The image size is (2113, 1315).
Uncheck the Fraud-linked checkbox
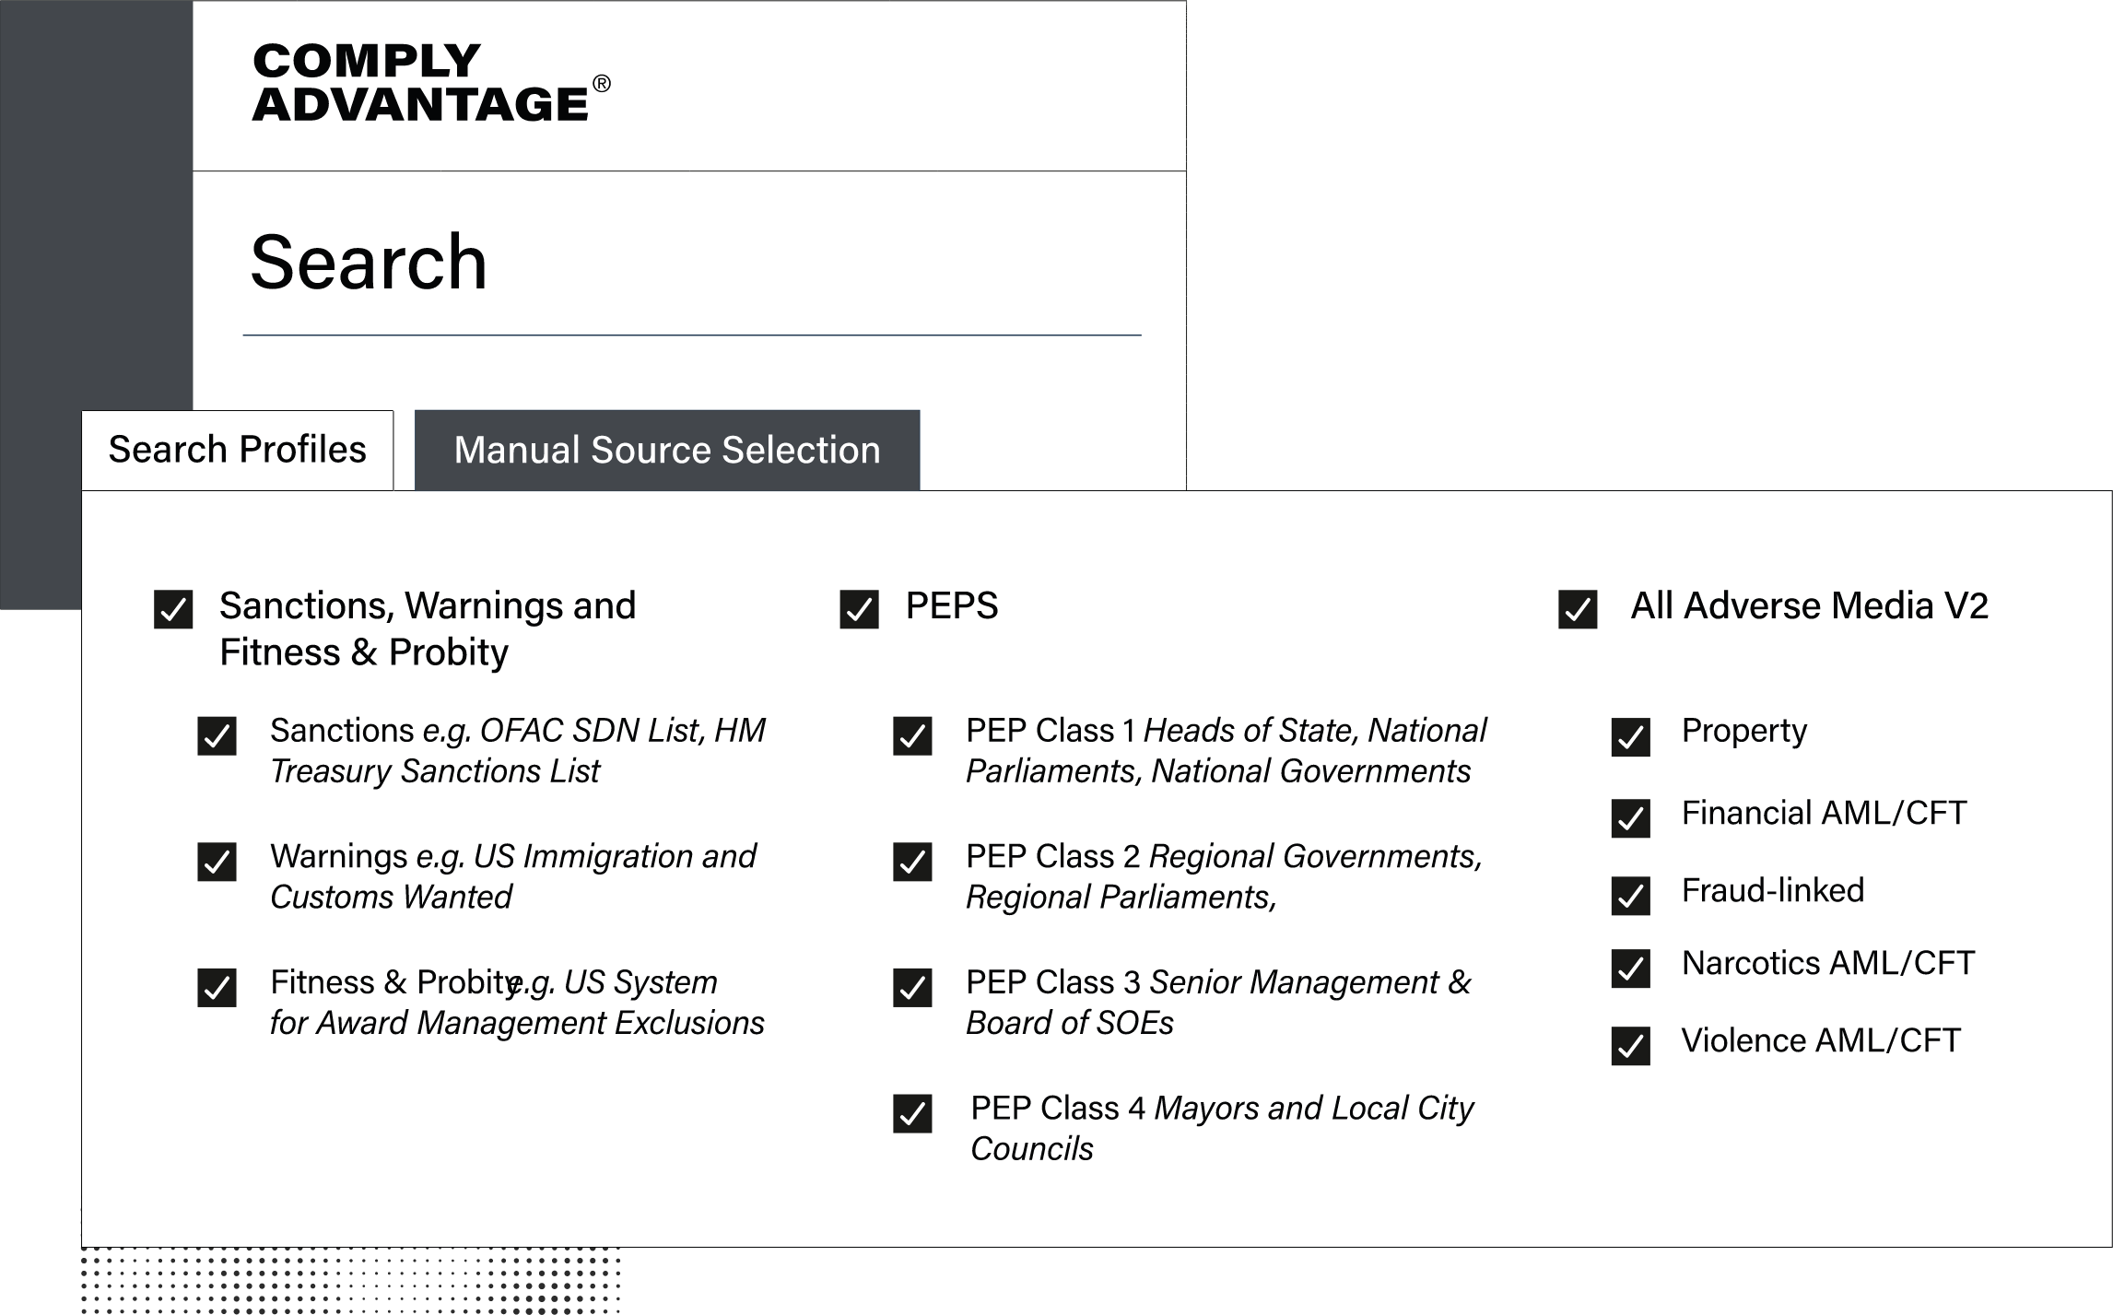(x=1631, y=896)
